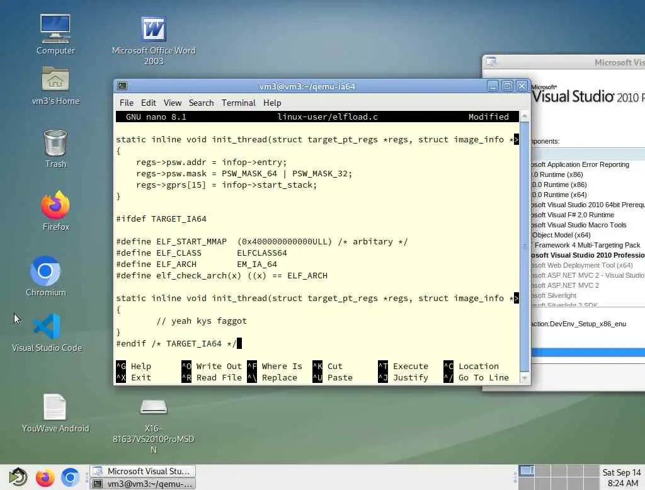The height and width of the screenshot is (490, 645).
Task: Open the taskbar applications menu icon
Action: (18, 477)
